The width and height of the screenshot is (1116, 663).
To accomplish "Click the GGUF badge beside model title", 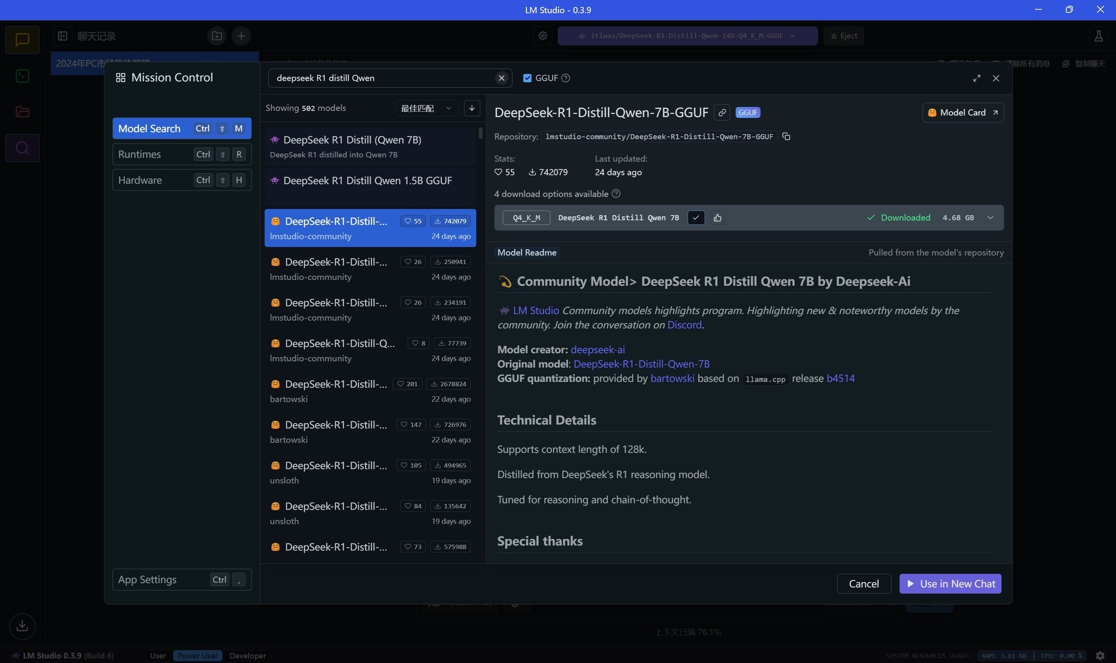I will (x=748, y=113).
